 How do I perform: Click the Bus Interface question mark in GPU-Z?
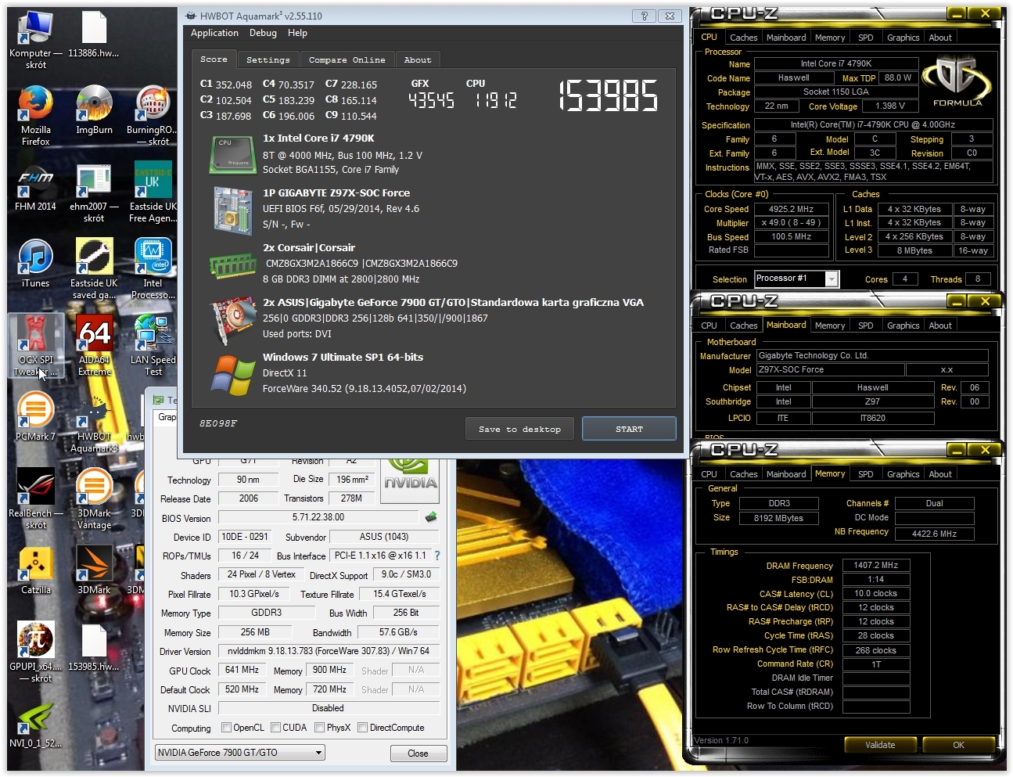pos(437,556)
